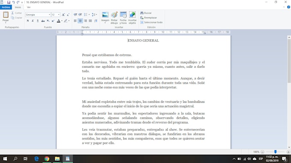The image size is (291, 163).
Task: Click the Redo arrow in the title bar
Action: 18,2
